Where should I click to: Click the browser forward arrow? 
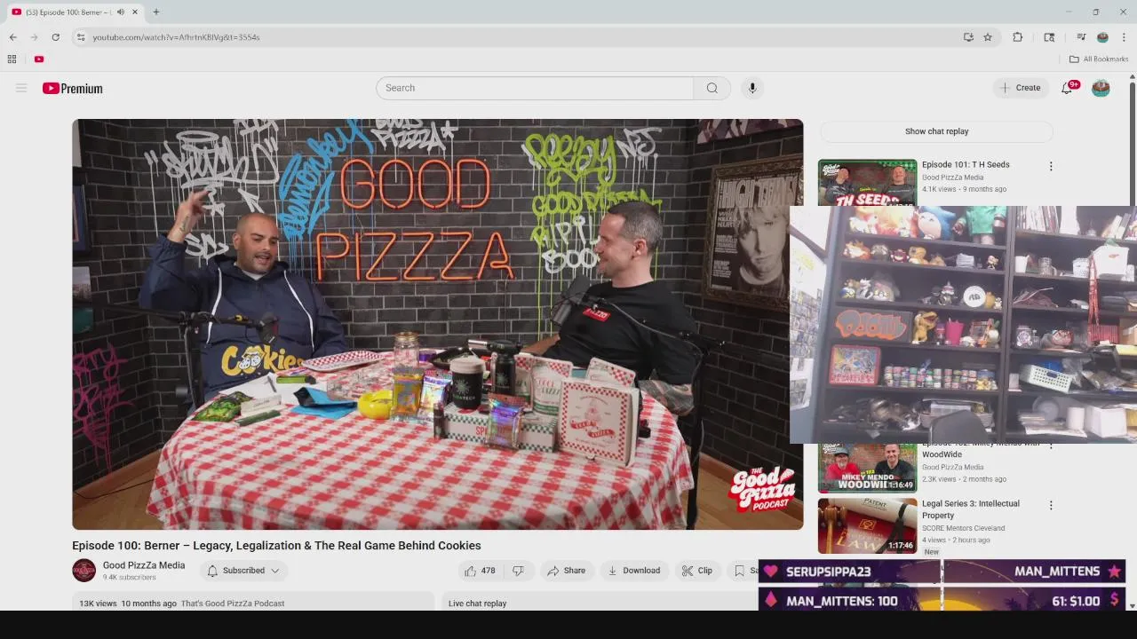34,37
